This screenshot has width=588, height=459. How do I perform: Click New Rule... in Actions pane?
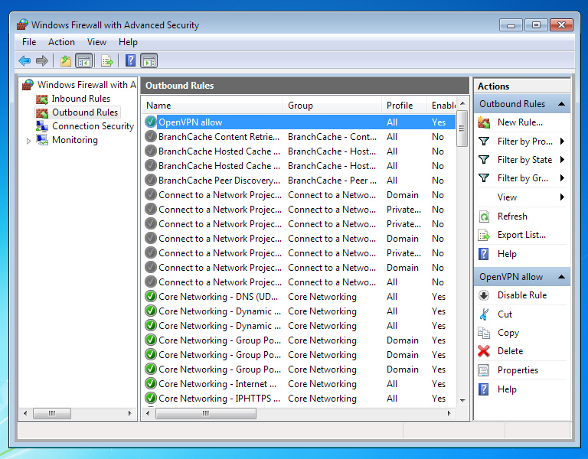(x=519, y=122)
